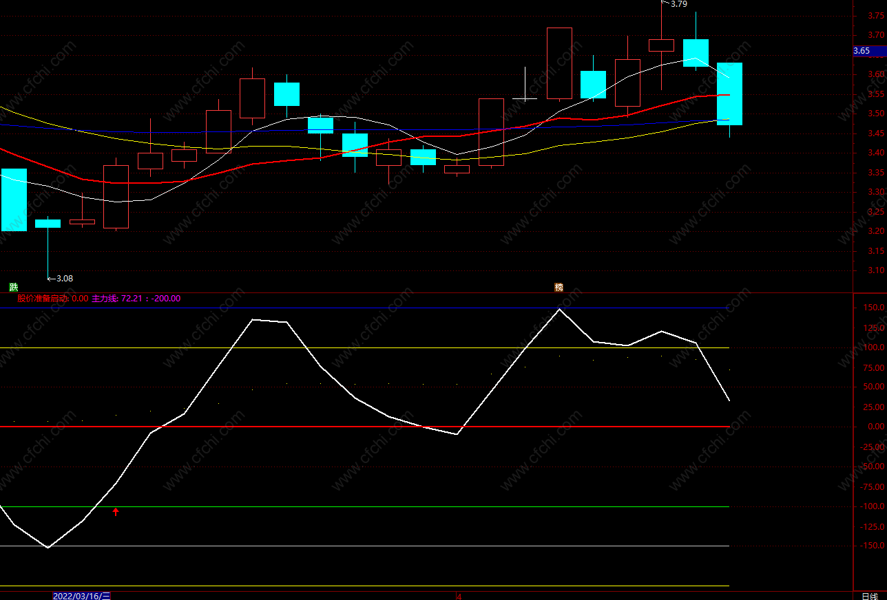Screen dimensions: 887x600
Task: Click the month 4 marker on time axis
Action: tap(459, 596)
